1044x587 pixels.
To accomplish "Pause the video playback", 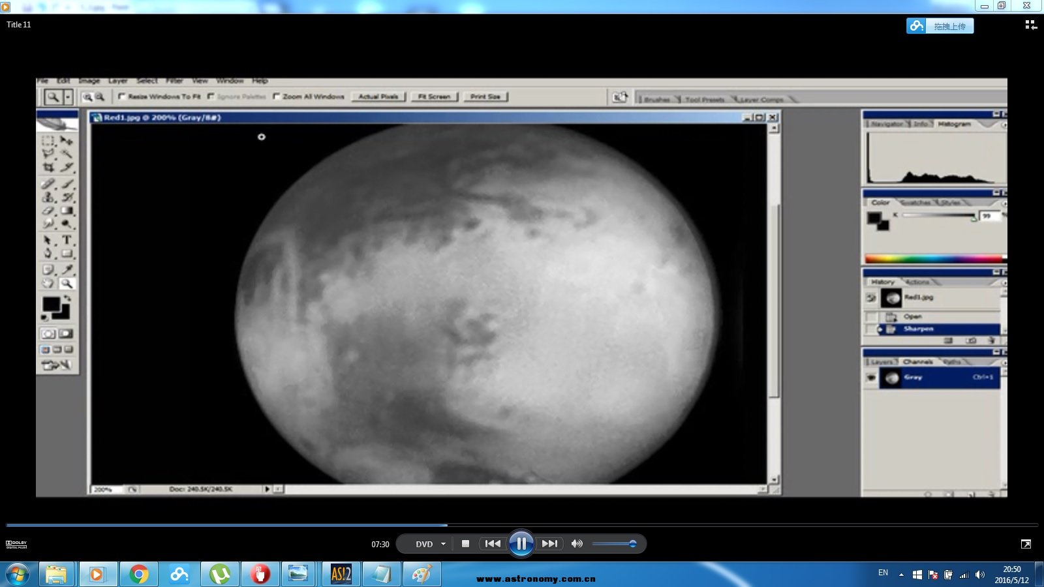I will click(x=521, y=543).
